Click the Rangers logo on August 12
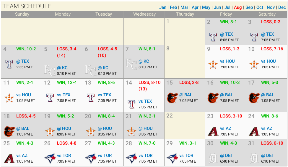Viewport: 288px width, 167px height. [x=50, y=97]
